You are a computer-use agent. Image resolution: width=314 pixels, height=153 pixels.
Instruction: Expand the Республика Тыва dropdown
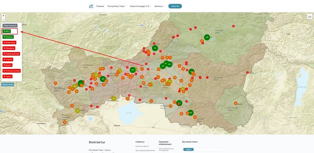click(117, 6)
